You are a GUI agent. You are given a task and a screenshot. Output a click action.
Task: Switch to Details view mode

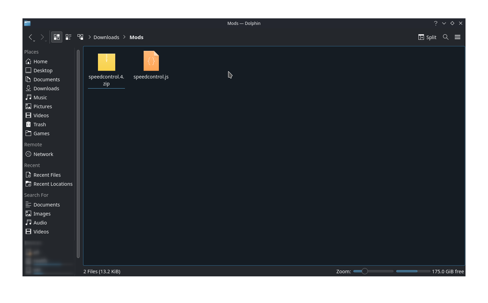click(x=80, y=37)
